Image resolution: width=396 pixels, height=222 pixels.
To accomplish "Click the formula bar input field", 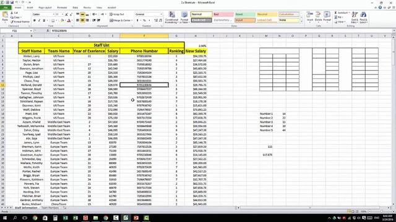I will [221, 30].
